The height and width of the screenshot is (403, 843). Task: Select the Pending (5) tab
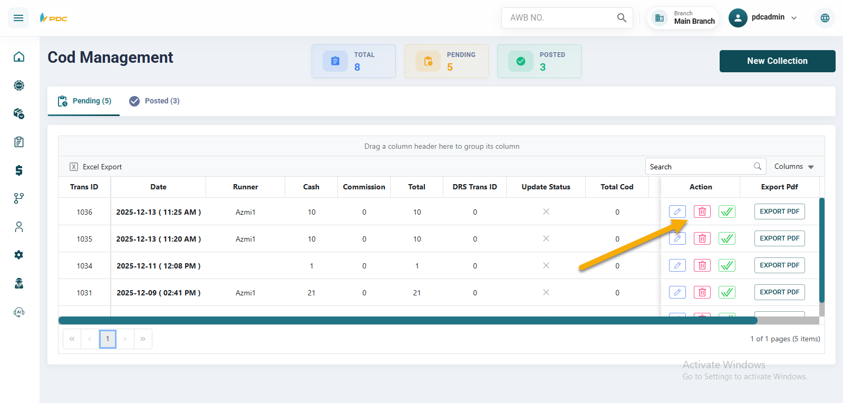click(x=84, y=101)
